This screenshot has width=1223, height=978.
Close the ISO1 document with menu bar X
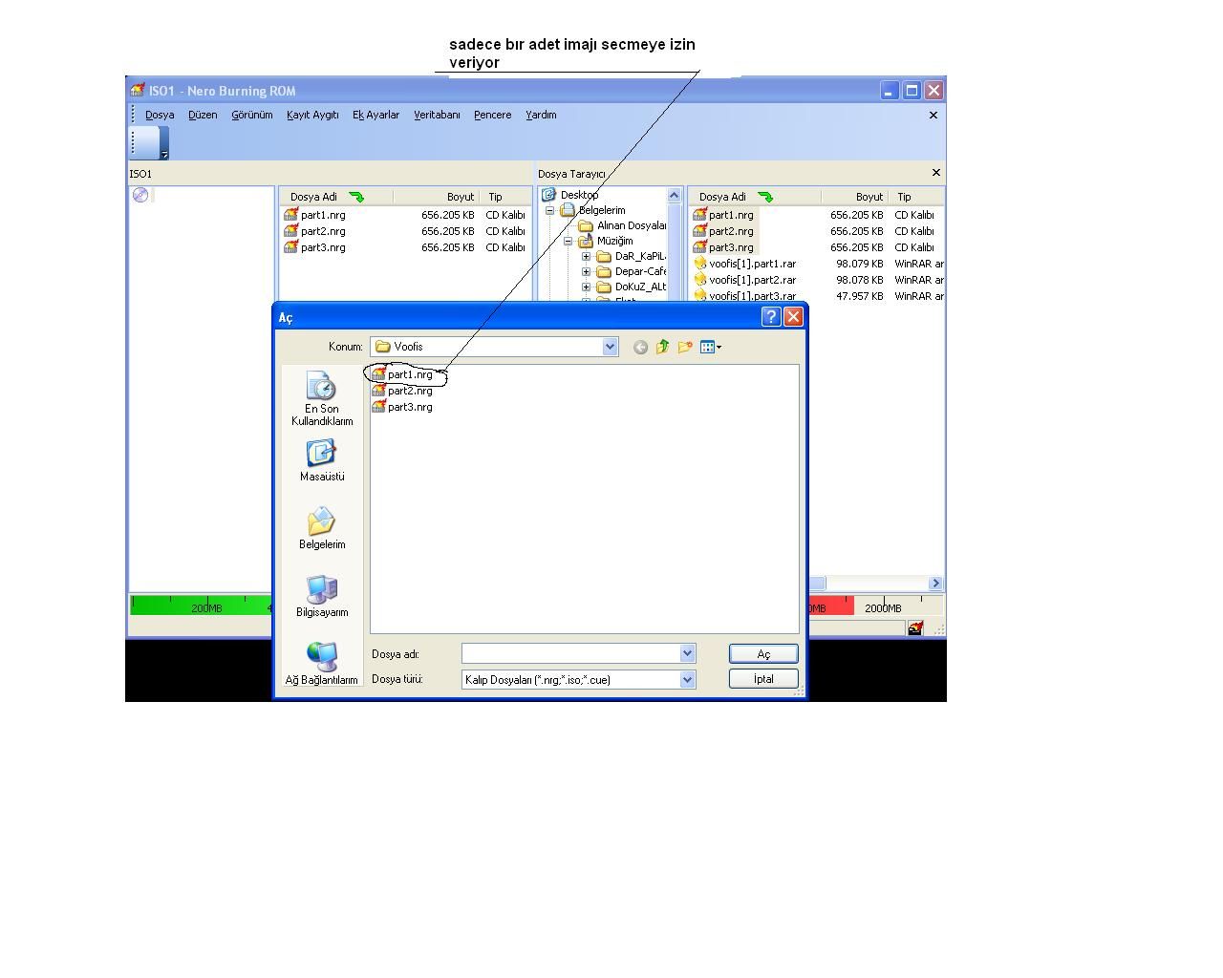[933, 115]
